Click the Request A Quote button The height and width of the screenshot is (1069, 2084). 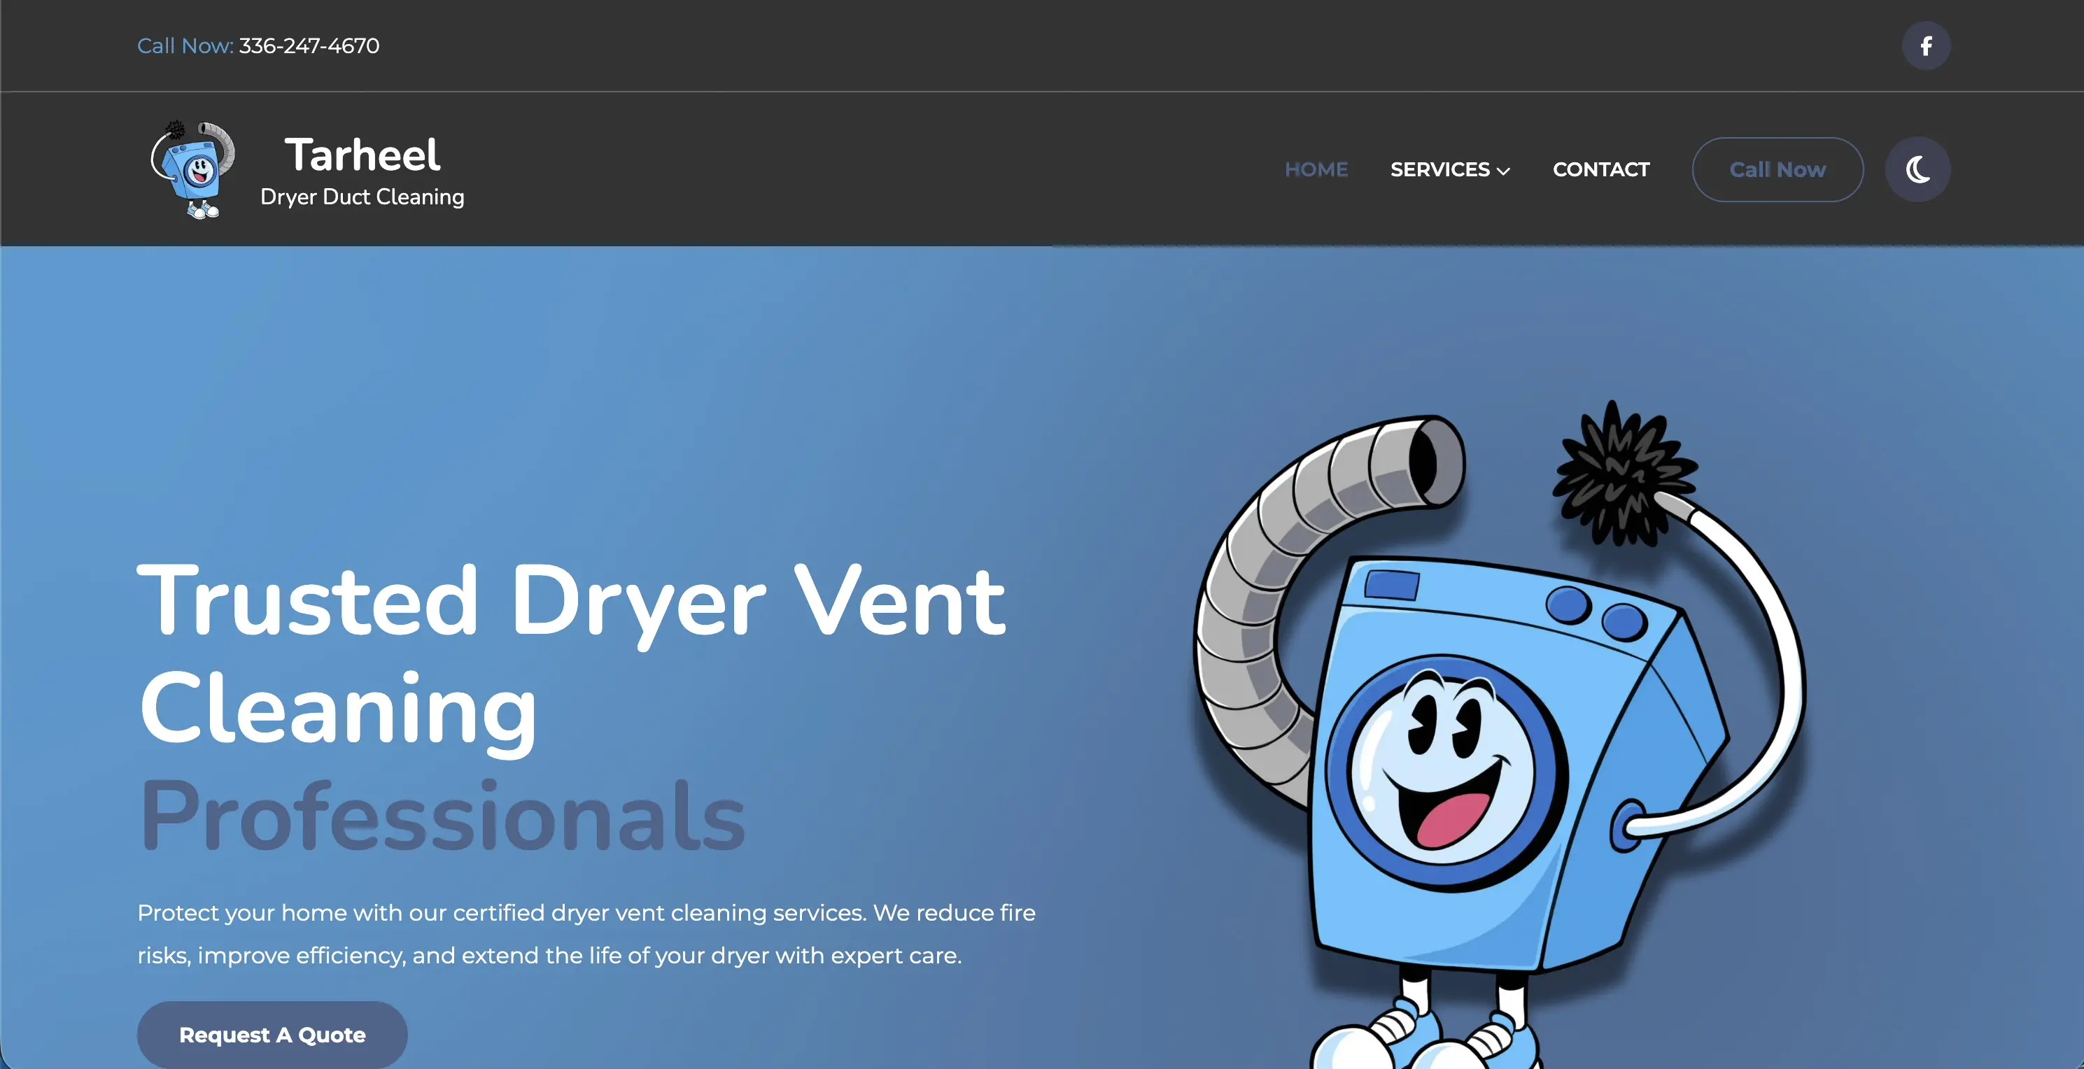coord(273,1034)
